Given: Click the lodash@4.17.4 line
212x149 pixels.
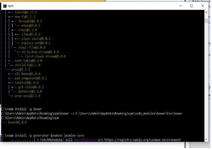Looking at the screenshot, I should point(26,12).
